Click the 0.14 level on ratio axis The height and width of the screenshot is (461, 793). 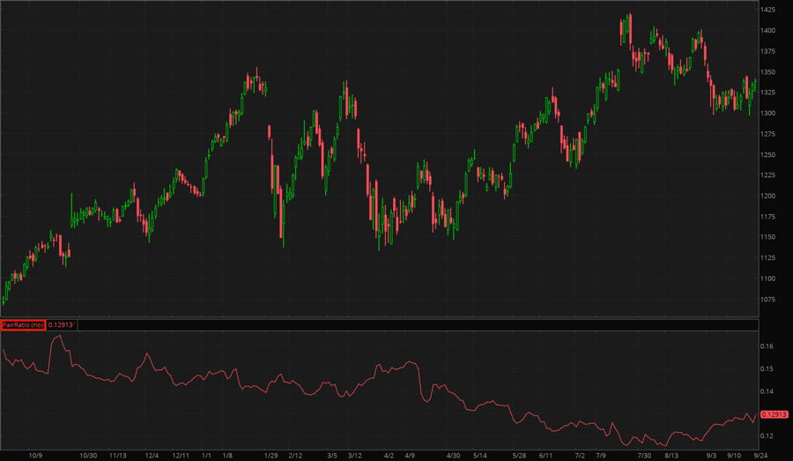(768, 391)
